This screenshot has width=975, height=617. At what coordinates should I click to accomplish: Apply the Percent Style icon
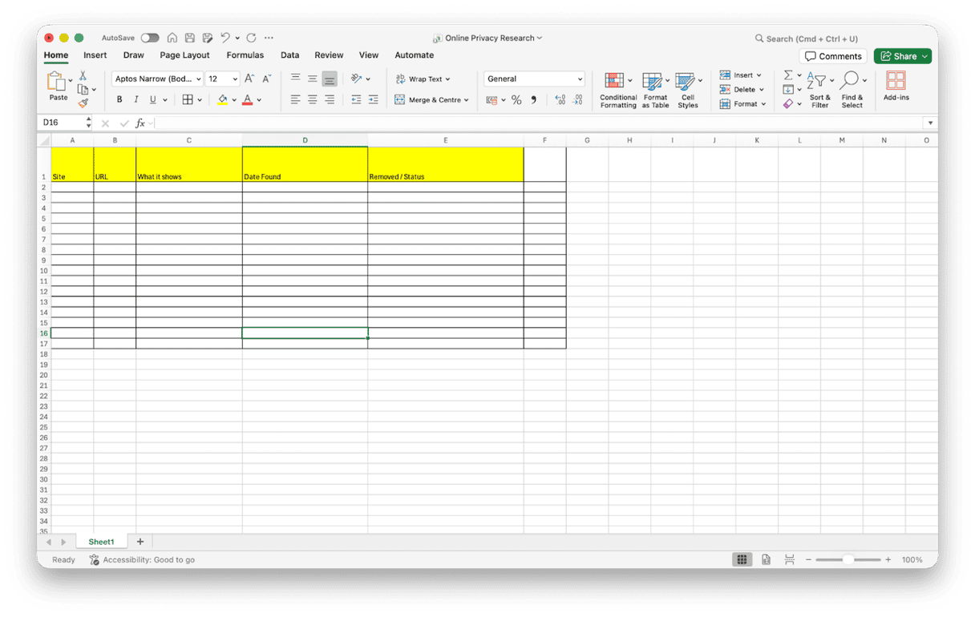pyautogui.click(x=516, y=99)
